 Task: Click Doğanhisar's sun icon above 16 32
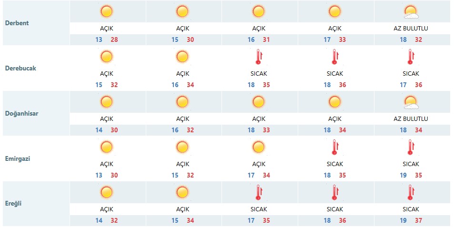pos(182,102)
